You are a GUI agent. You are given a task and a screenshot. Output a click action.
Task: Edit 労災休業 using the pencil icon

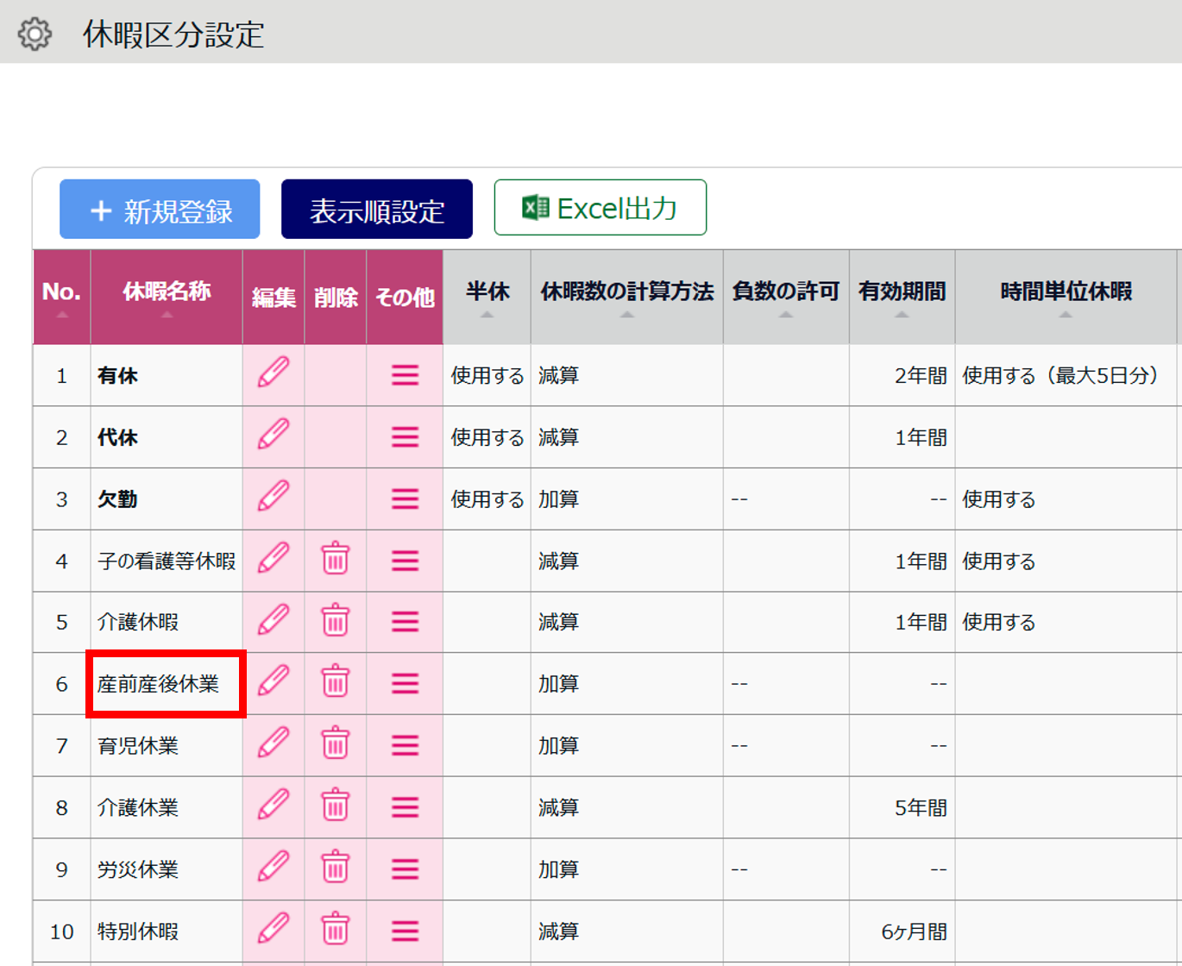(x=273, y=868)
